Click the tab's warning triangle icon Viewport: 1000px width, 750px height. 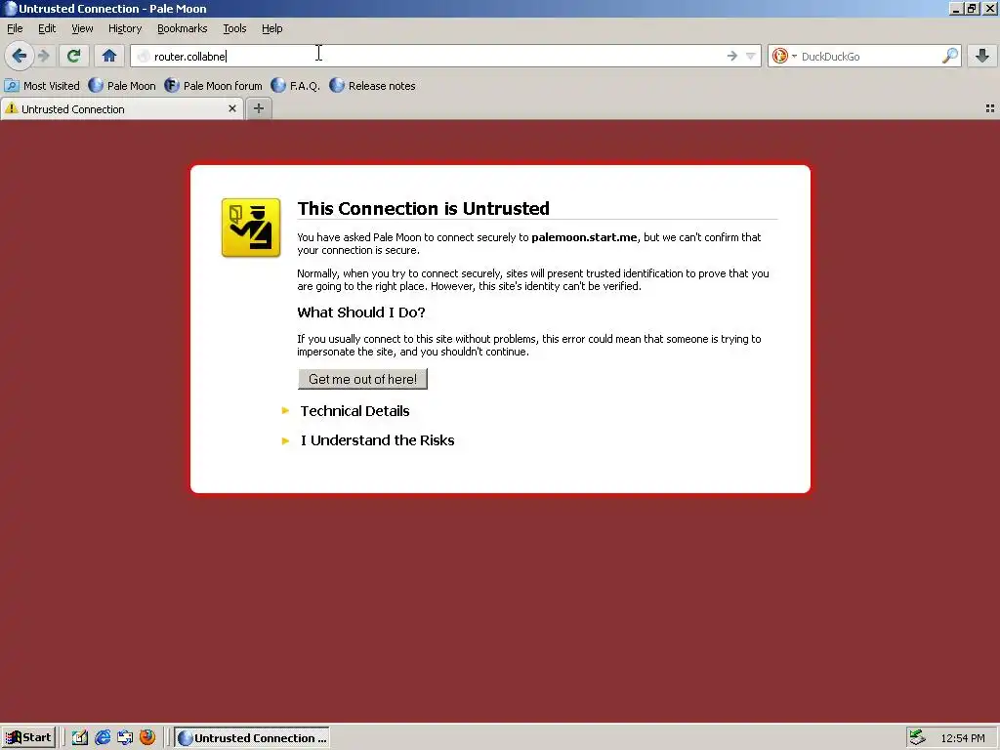pyautogui.click(x=12, y=108)
